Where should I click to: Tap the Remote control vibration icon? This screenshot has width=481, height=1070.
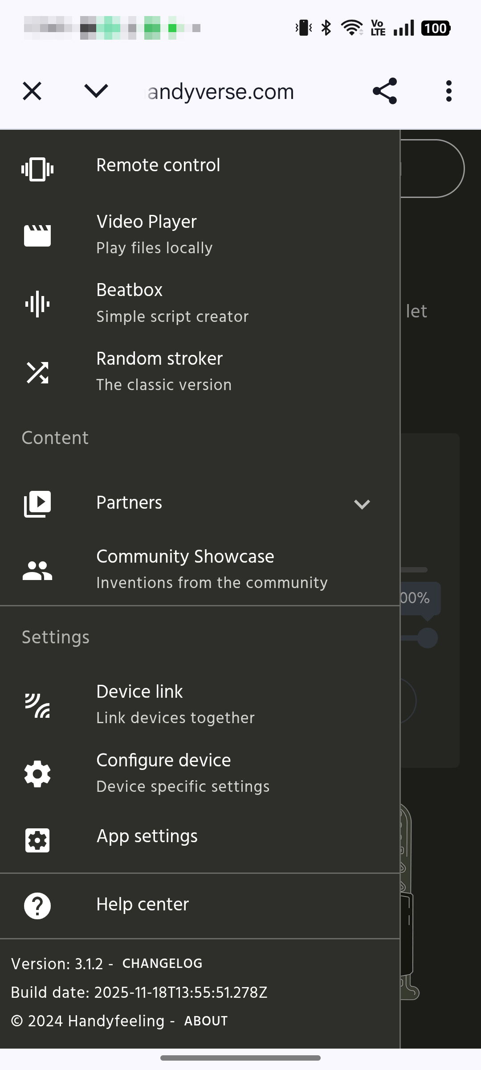[x=37, y=169]
